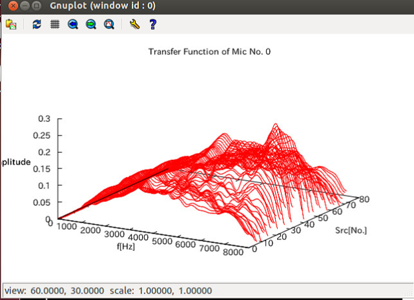Image resolution: width=414 pixels, height=300 pixels.
Task: Copy the plot to clipboard
Action: click(11, 25)
